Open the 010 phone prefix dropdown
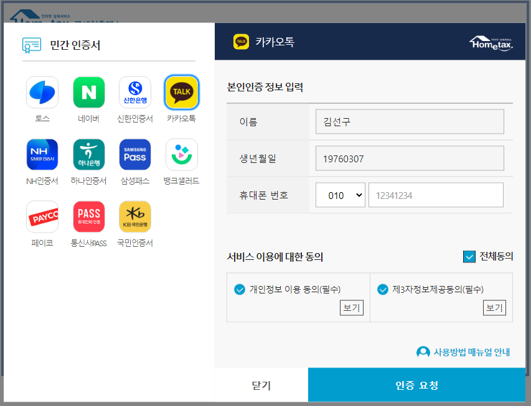This screenshot has width=531, height=406. (x=341, y=195)
